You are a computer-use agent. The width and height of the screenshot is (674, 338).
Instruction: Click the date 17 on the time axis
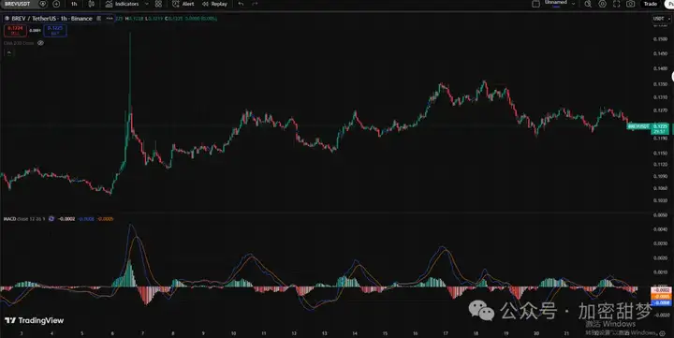point(446,333)
